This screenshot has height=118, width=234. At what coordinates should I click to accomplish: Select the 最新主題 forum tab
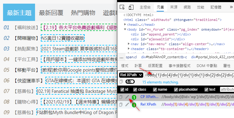[x=19, y=12]
